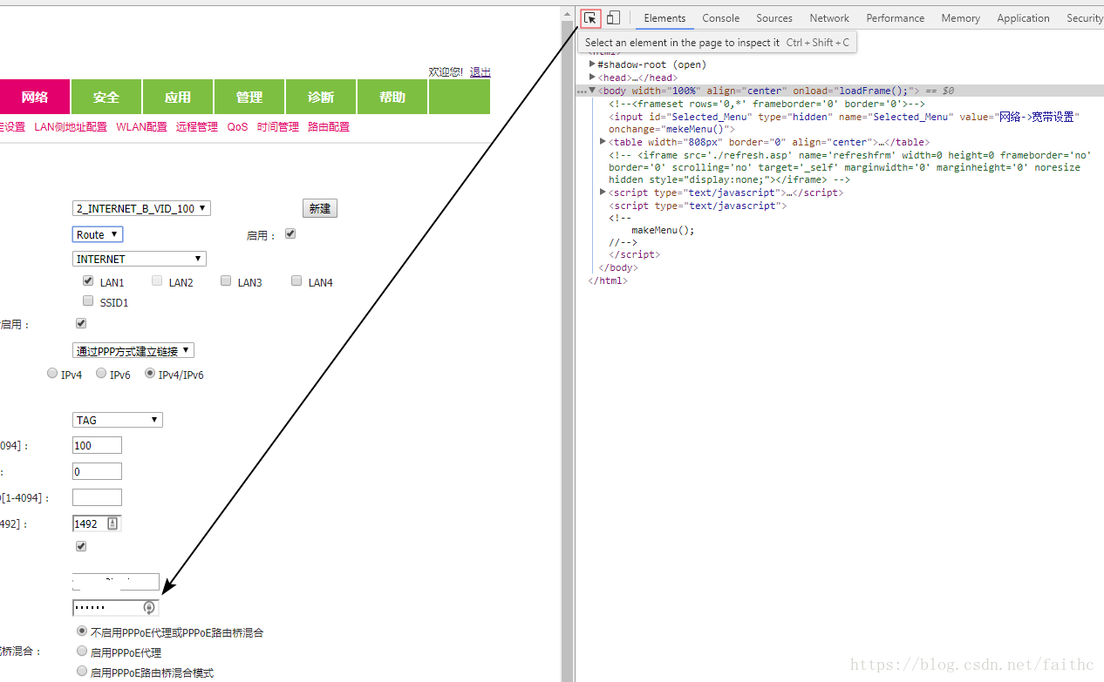The image size is (1104, 682).
Task: Open the 通过PPP方式建立链接 dropdown
Action: click(133, 351)
